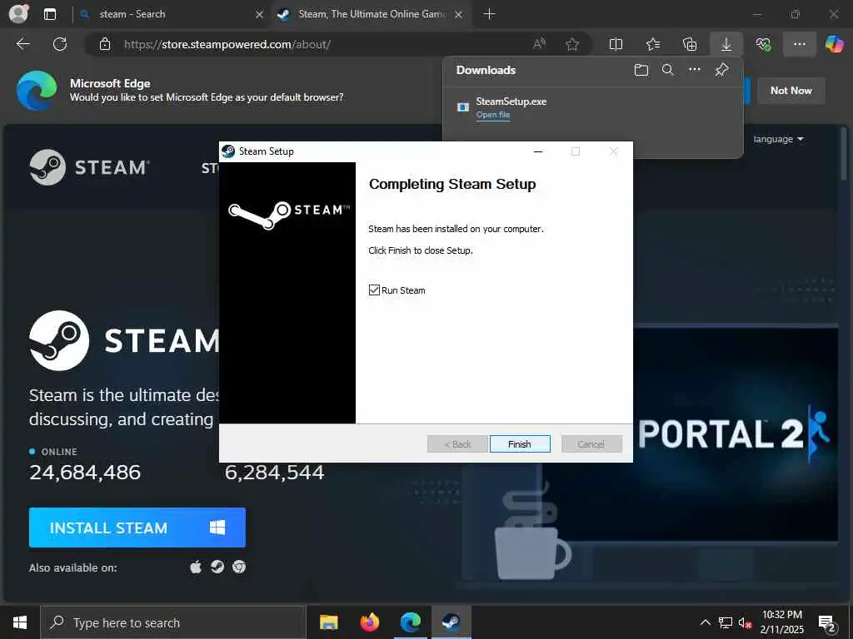Open the Favorites list icon
Screen dimensions: 853x639
click(653, 44)
